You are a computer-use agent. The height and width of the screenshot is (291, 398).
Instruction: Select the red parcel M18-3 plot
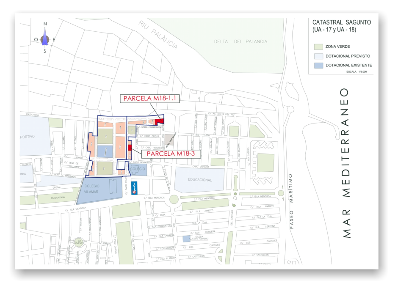[130, 147]
